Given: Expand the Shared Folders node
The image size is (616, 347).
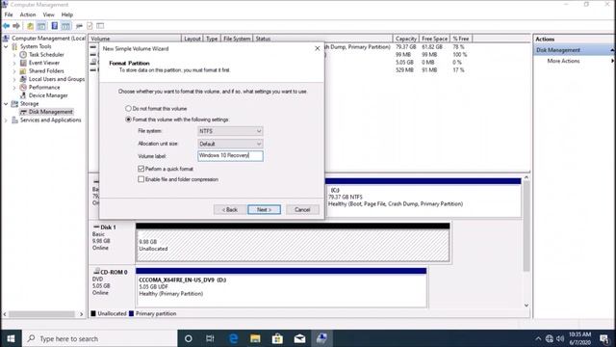Looking at the screenshot, I should [14, 71].
